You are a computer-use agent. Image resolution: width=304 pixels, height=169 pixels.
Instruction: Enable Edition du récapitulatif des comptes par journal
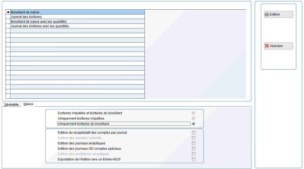(x=193, y=133)
